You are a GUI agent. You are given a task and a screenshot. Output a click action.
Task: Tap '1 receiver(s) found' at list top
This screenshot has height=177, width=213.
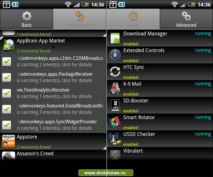point(33,34)
